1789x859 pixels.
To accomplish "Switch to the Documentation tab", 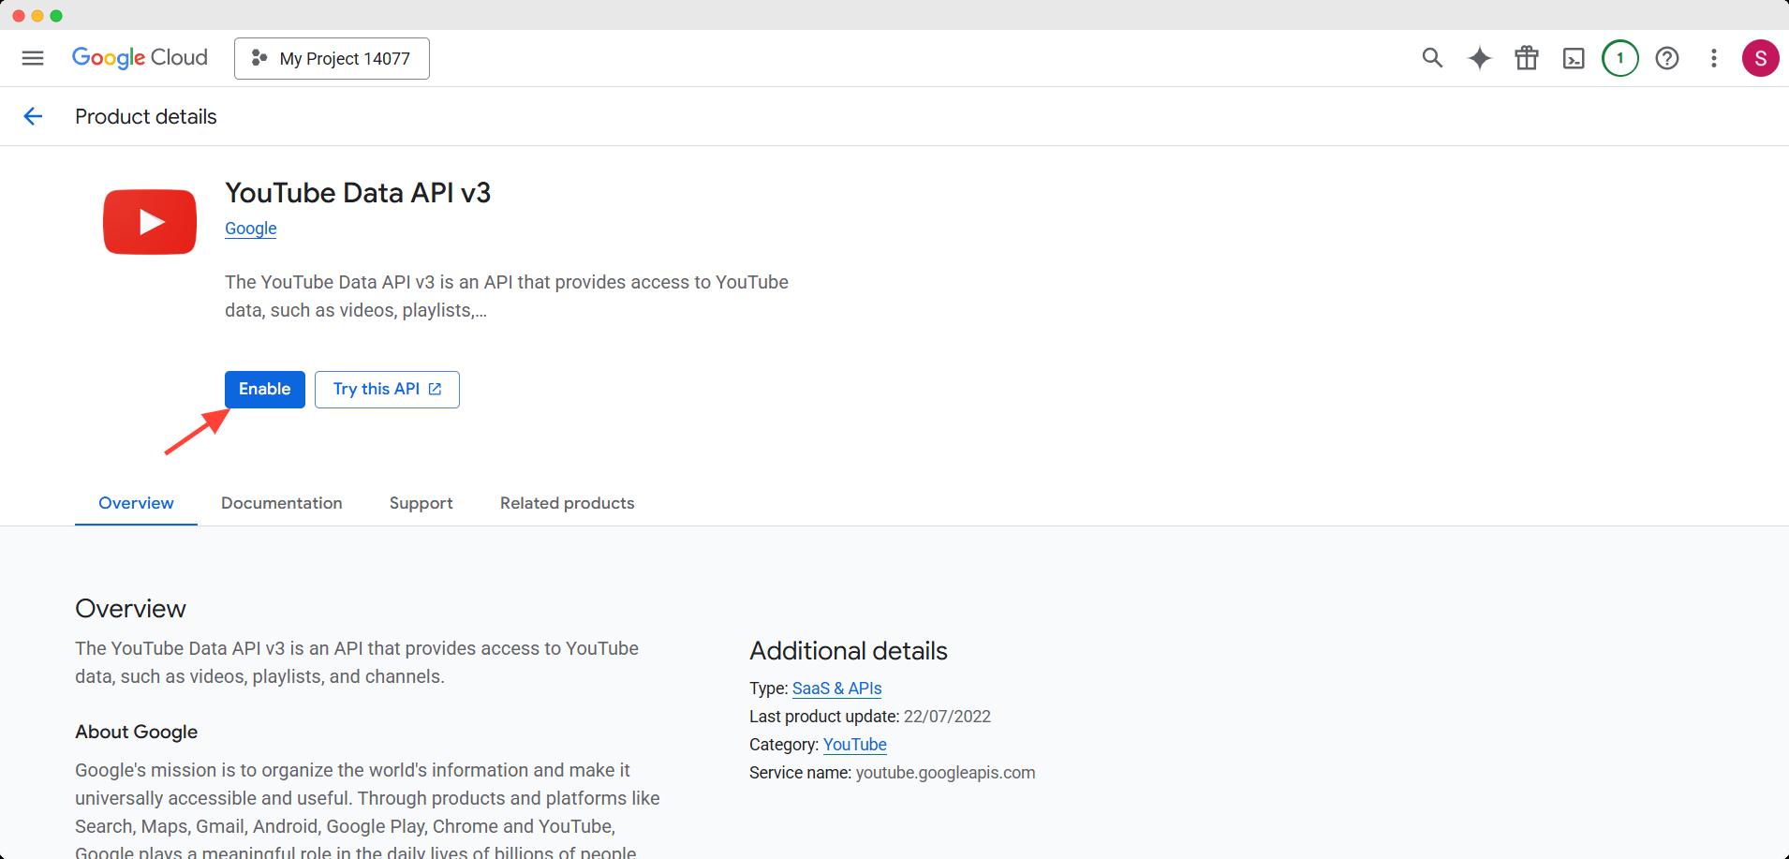I will pyautogui.click(x=281, y=503).
